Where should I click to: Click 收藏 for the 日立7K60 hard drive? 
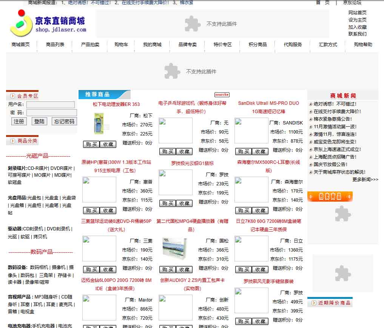point(260,270)
